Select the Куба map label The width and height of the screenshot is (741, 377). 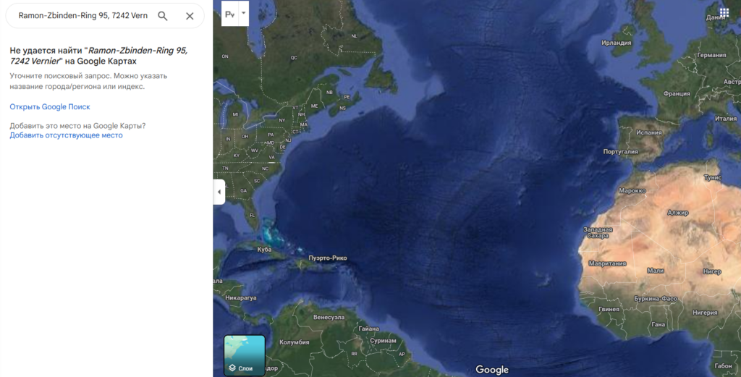coord(265,250)
